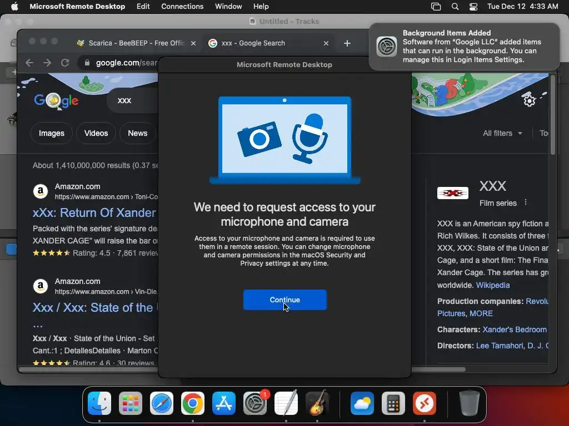Reload the Google search page
This screenshot has width=569, height=426.
65,63
